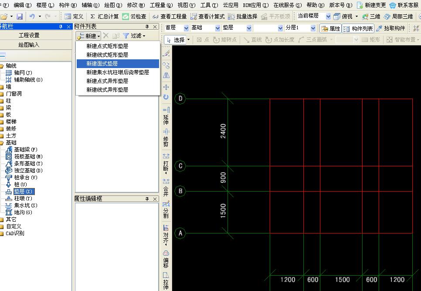Close the 构件列表 panel
Image resolution: width=421 pixels, height=291 pixels.
pyautogui.click(x=155, y=27)
